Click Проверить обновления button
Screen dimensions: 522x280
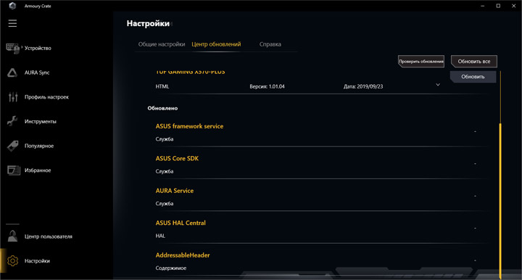421,61
